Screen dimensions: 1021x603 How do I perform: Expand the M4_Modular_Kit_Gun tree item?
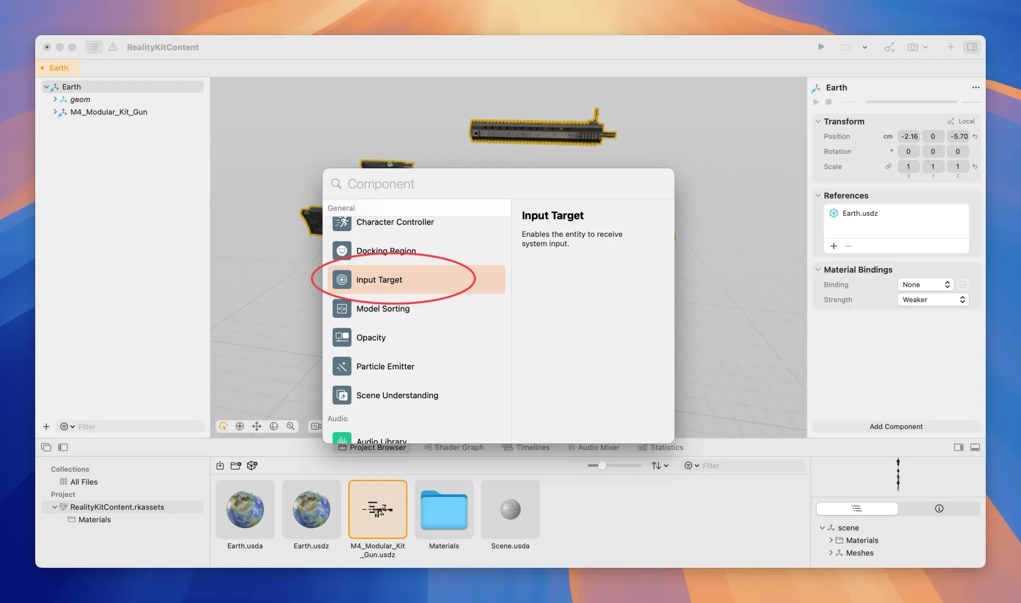point(55,112)
